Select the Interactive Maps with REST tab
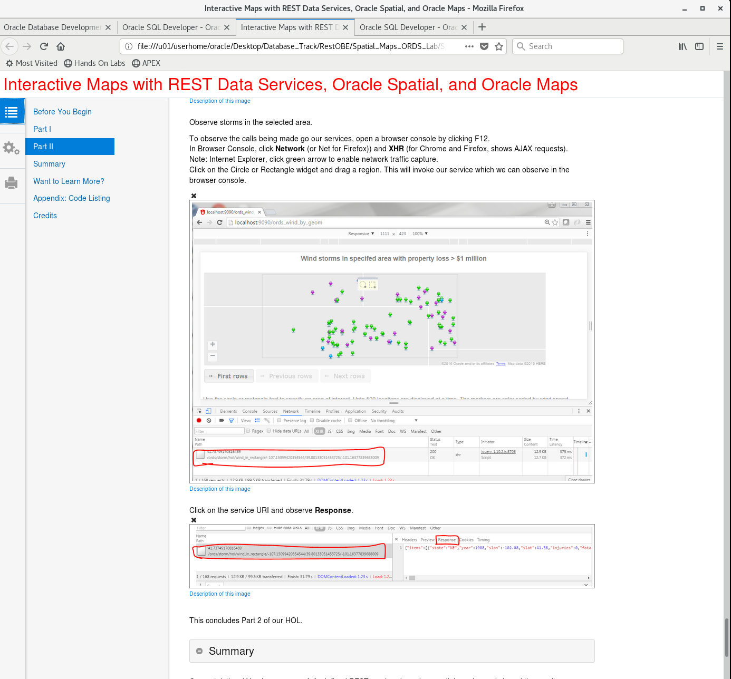 pos(290,27)
